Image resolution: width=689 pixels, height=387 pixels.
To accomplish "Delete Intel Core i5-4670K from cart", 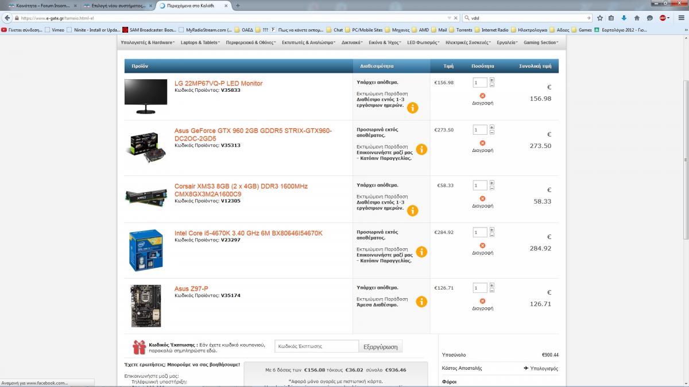I will (482, 249).
